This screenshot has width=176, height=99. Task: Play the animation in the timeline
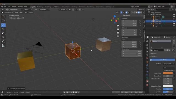(74, 92)
